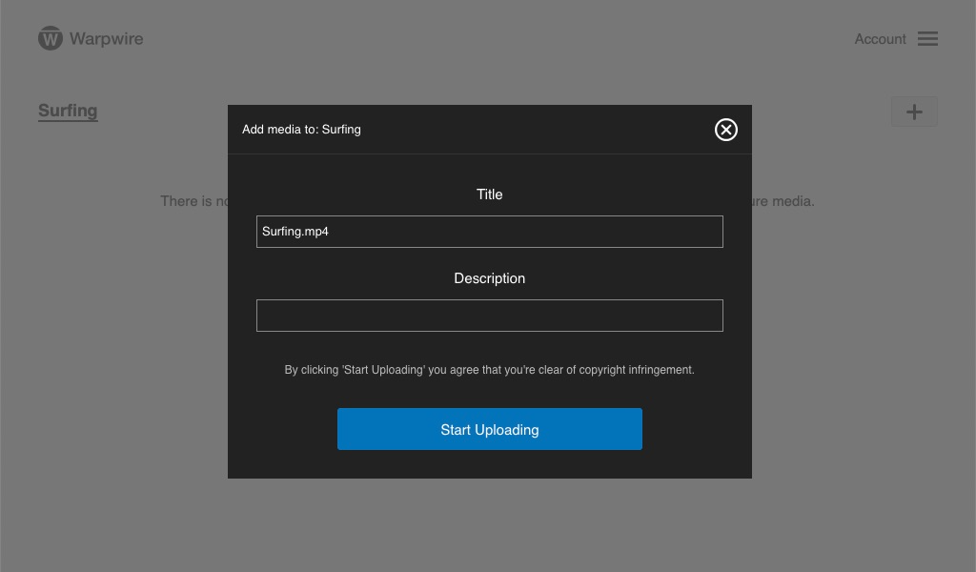Image resolution: width=976 pixels, height=572 pixels.
Task: Click the Start Uploading button
Action: [489, 429]
